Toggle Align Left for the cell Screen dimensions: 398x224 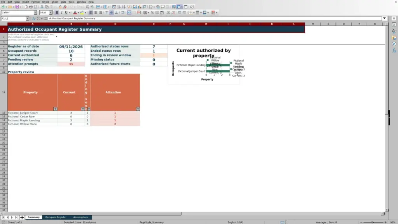pyautogui.click(x=91, y=13)
